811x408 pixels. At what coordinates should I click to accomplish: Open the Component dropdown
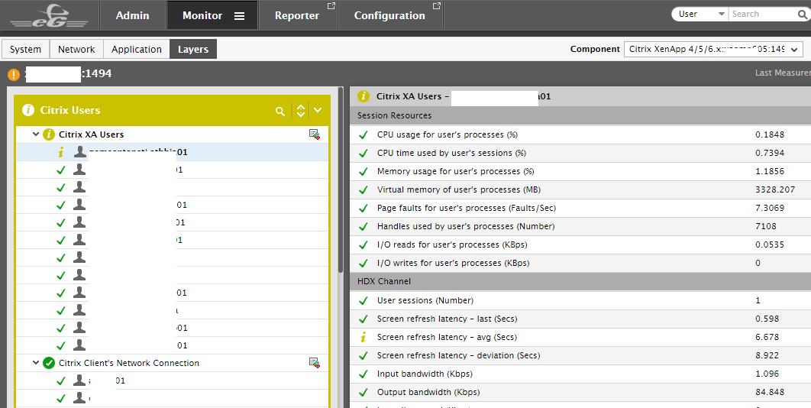point(713,49)
